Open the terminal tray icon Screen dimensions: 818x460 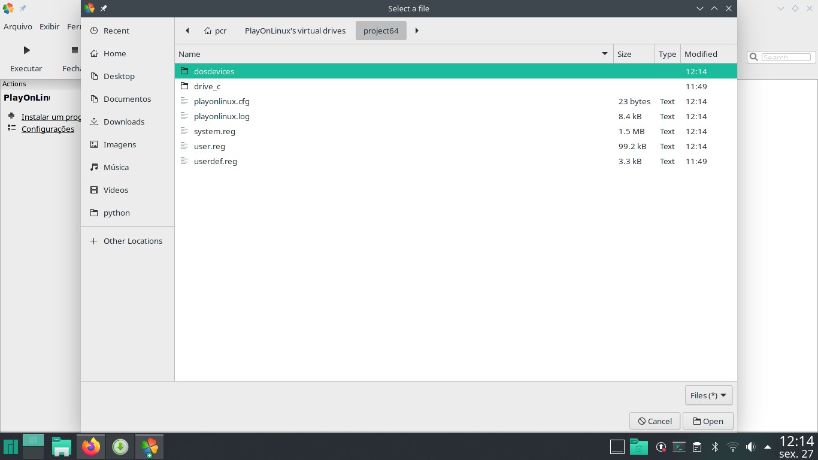pos(679,447)
